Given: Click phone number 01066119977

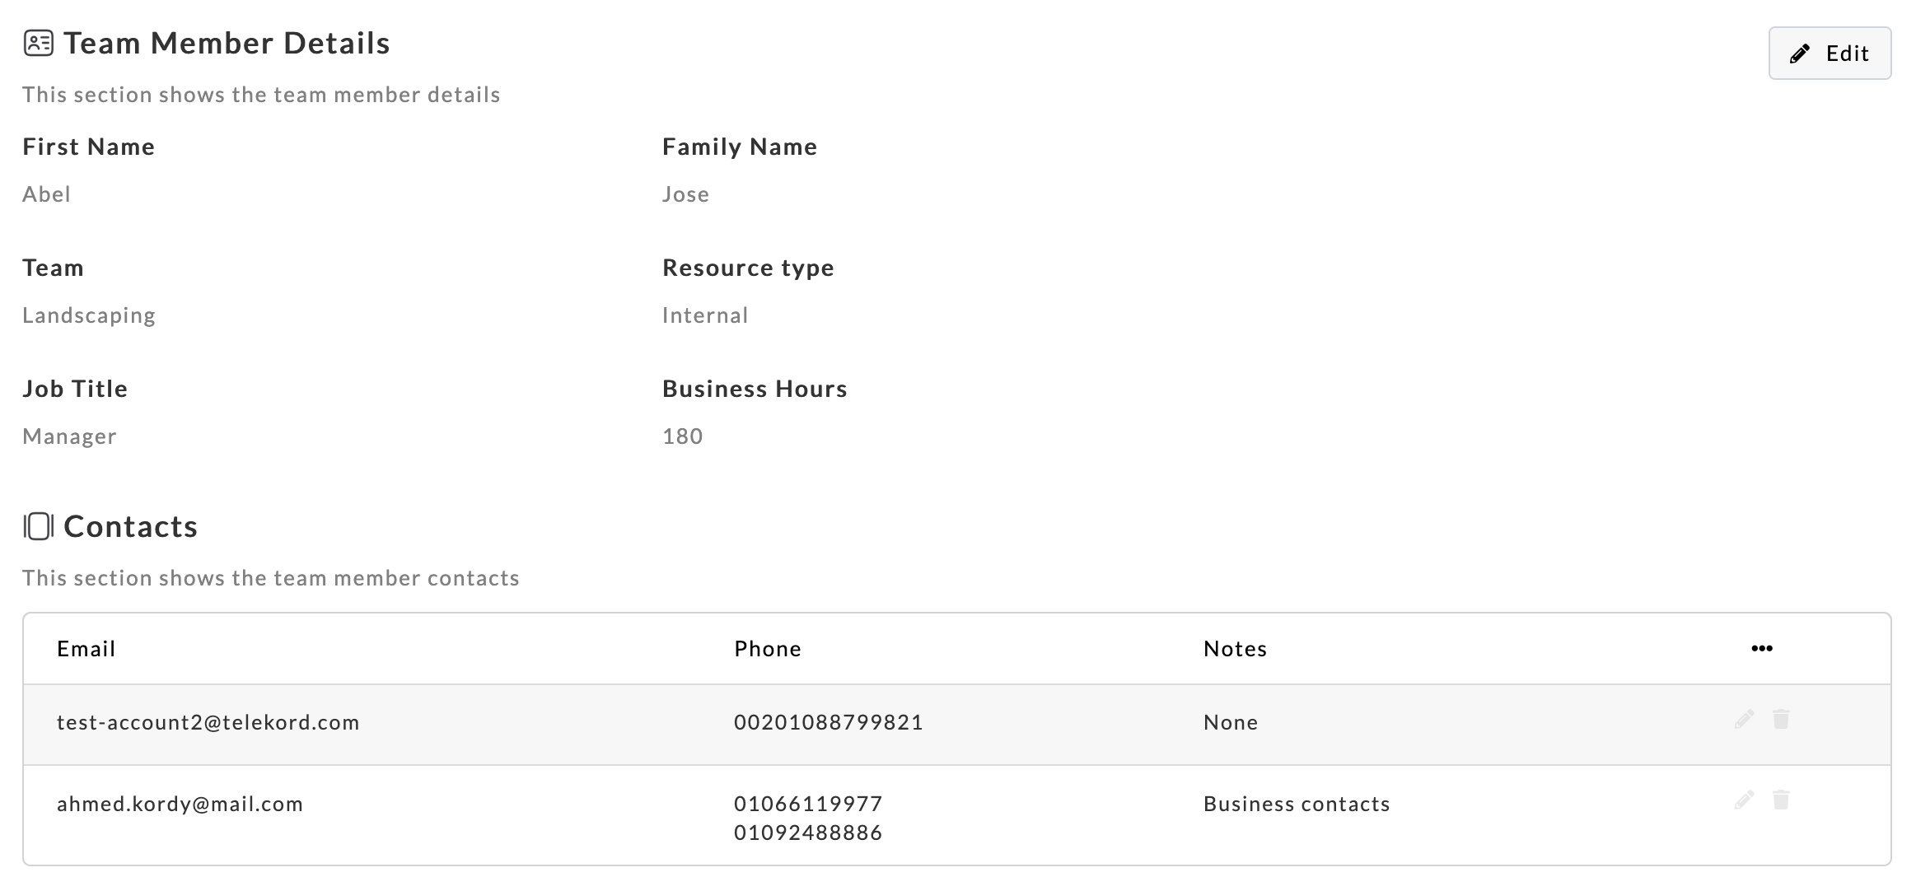Looking at the screenshot, I should (808, 804).
